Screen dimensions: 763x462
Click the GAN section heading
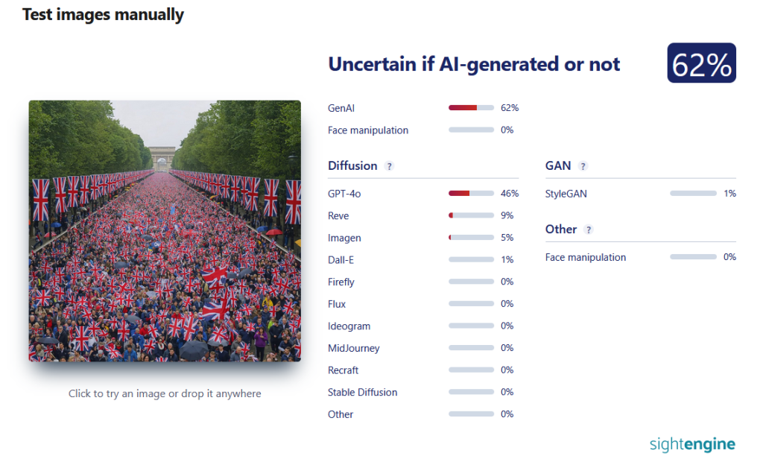pyautogui.click(x=558, y=165)
